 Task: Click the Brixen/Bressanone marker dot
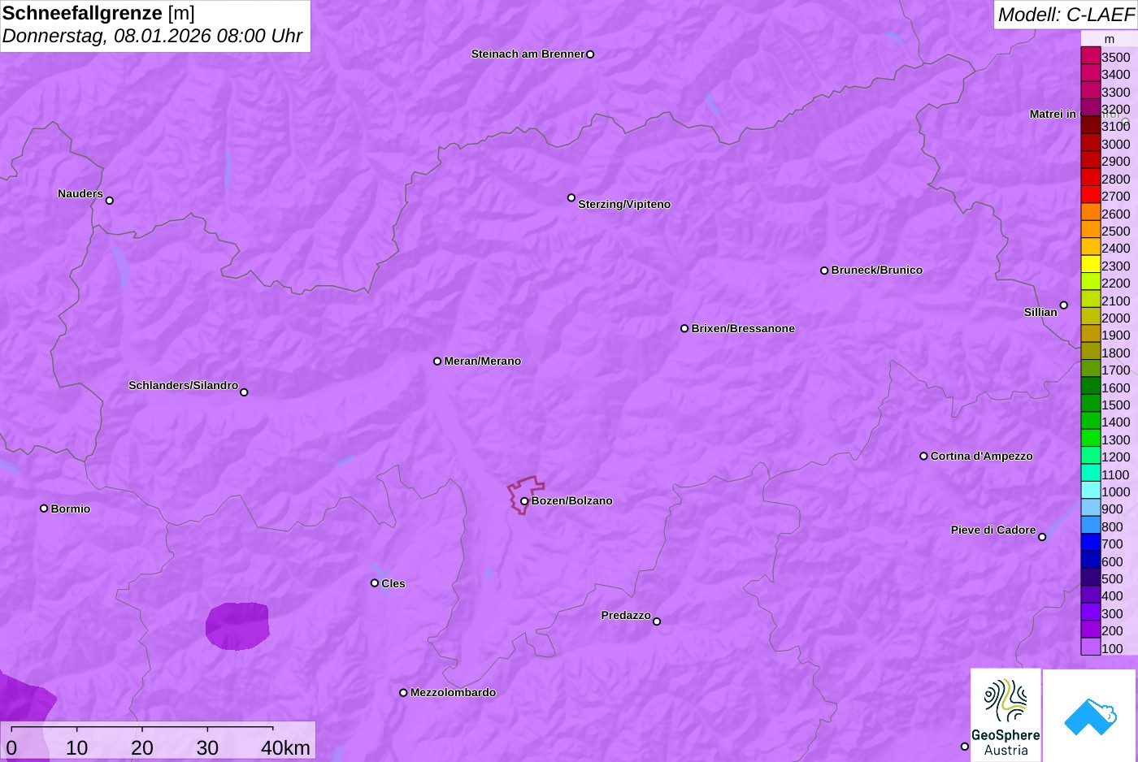click(x=684, y=328)
